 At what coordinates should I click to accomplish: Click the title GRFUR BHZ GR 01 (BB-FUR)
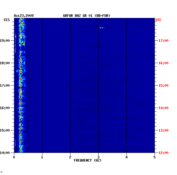point(87,16)
